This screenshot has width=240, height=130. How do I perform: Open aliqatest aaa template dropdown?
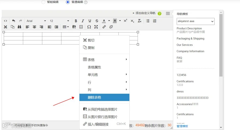tap(195, 21)
